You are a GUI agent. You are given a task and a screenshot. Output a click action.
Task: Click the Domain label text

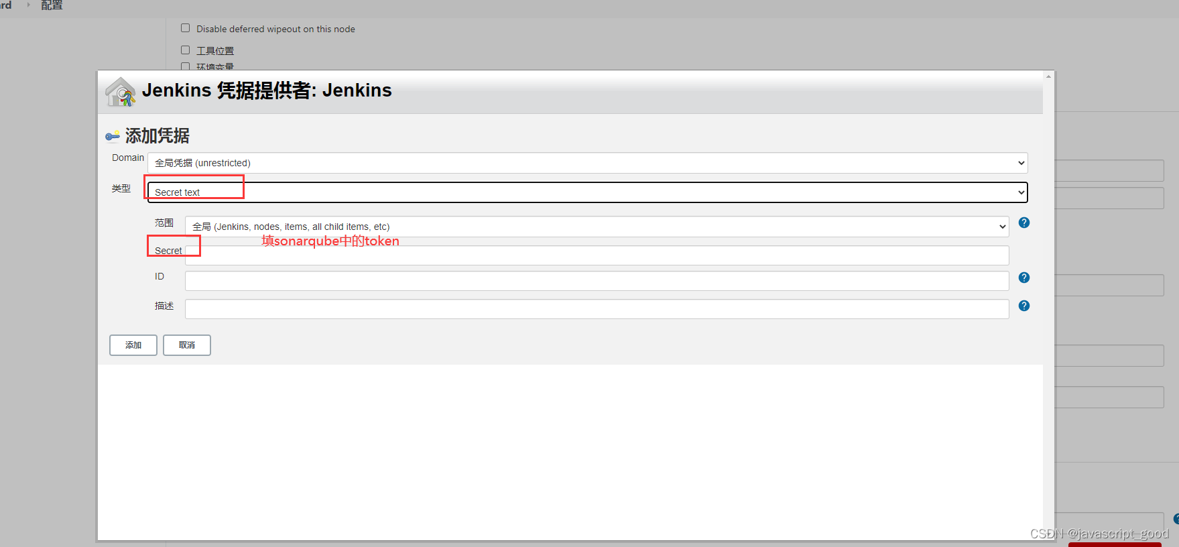tap(128, 158)
